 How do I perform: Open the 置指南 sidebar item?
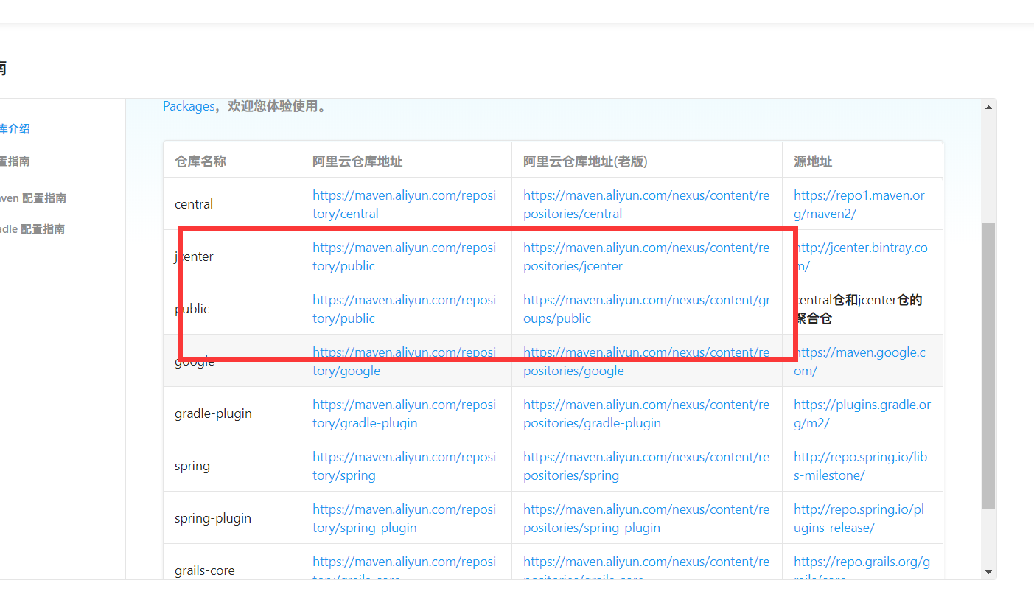[x=15, y=161]
